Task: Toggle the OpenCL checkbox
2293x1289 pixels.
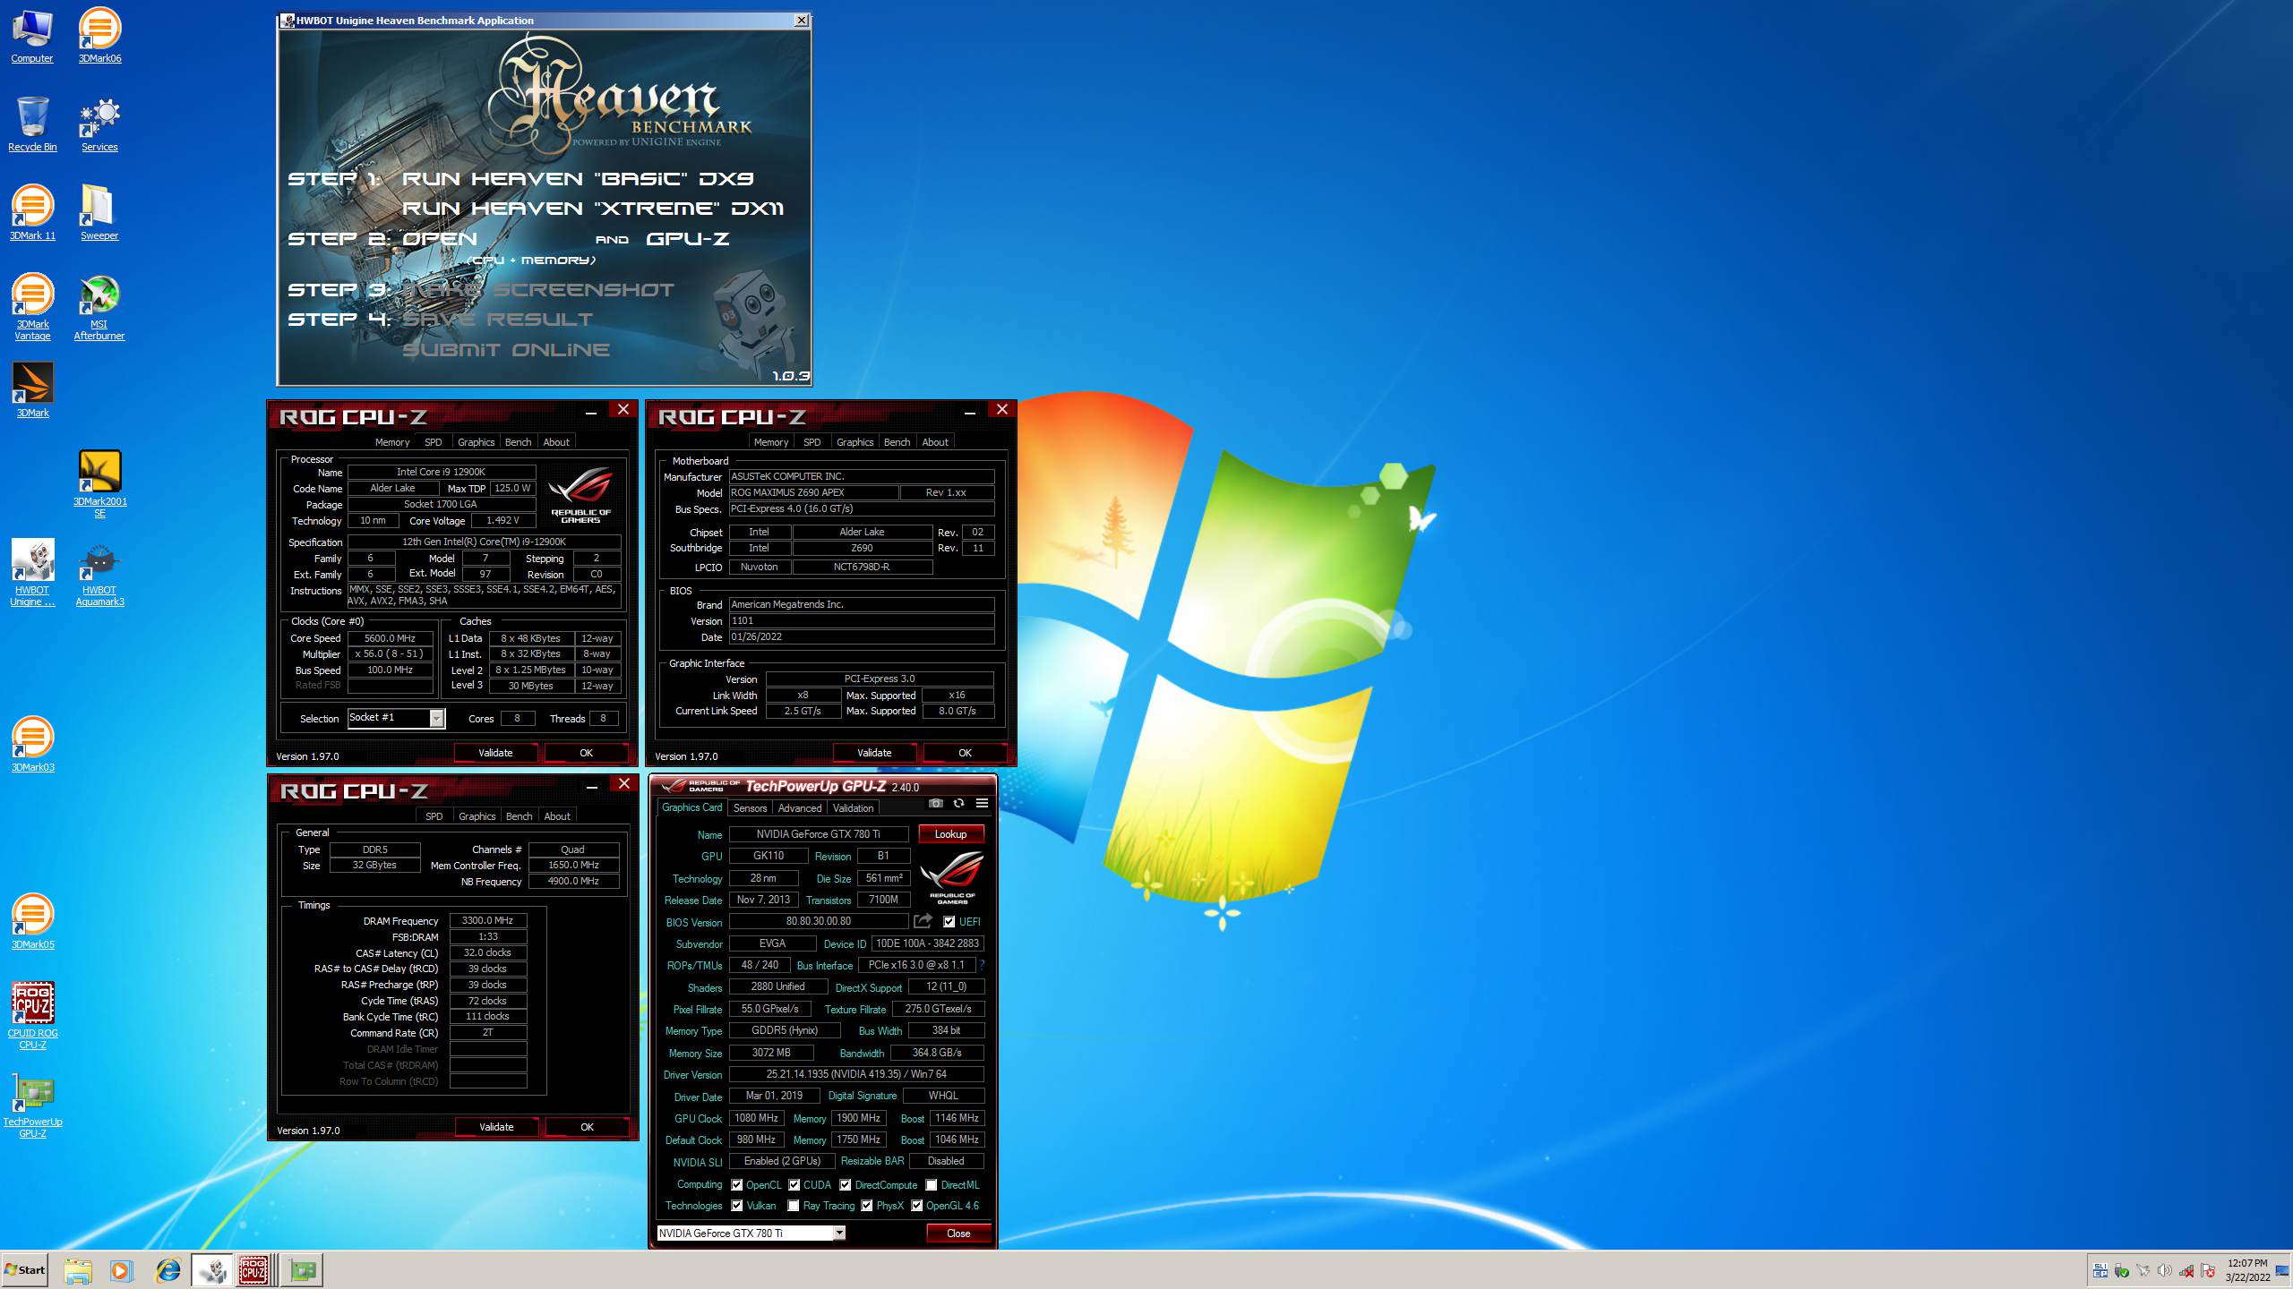Action: pos(737,1185)
